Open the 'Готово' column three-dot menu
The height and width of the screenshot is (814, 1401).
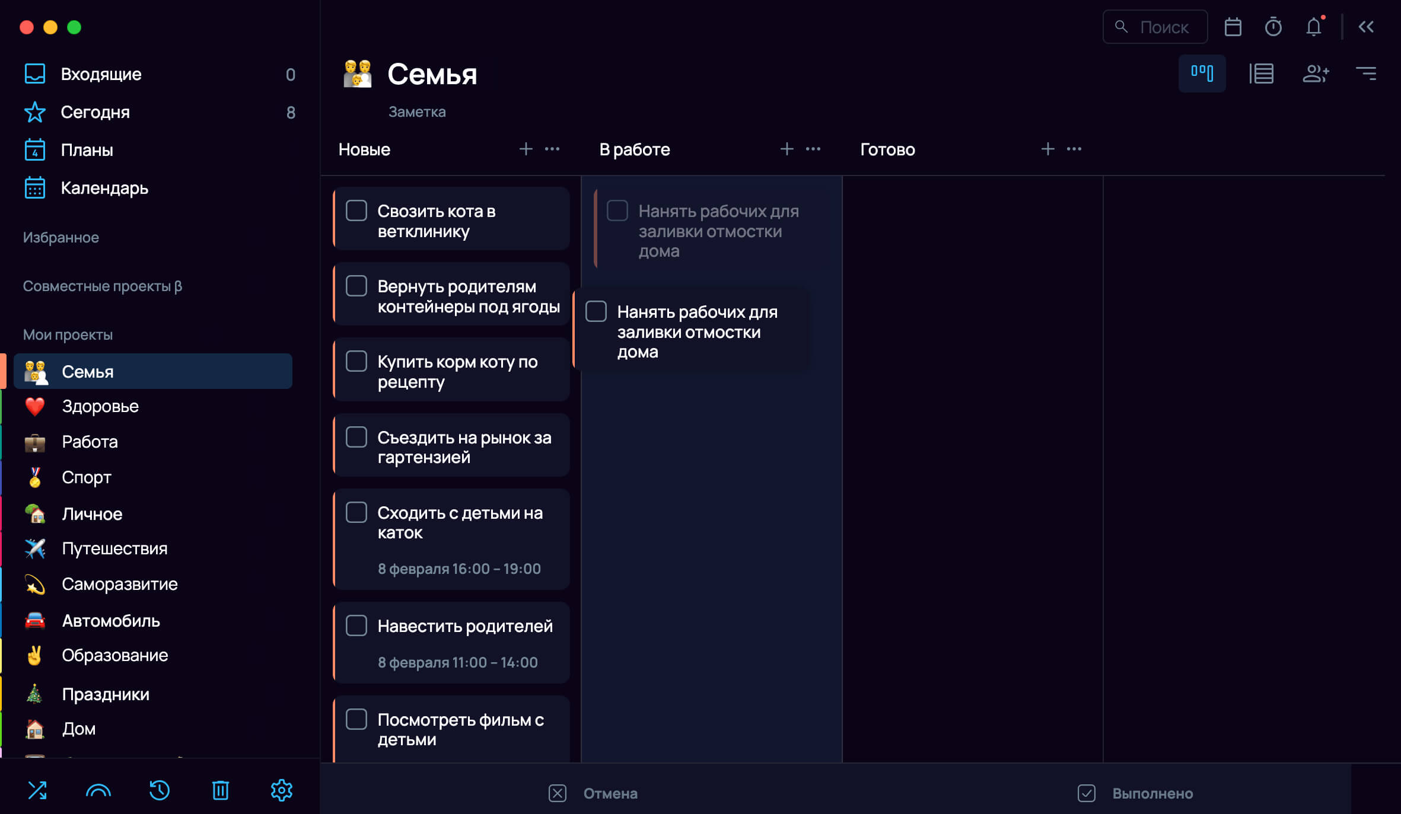(1074, 149)
